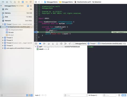Step over the current line

coord(49,44)
